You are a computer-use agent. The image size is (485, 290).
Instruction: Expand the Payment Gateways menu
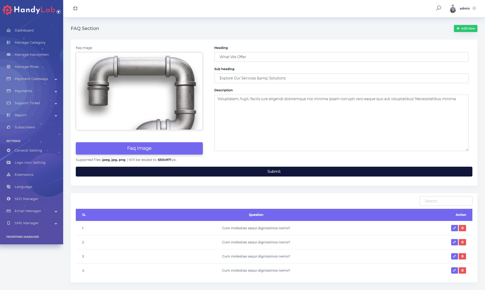click(x=31, y=79)
